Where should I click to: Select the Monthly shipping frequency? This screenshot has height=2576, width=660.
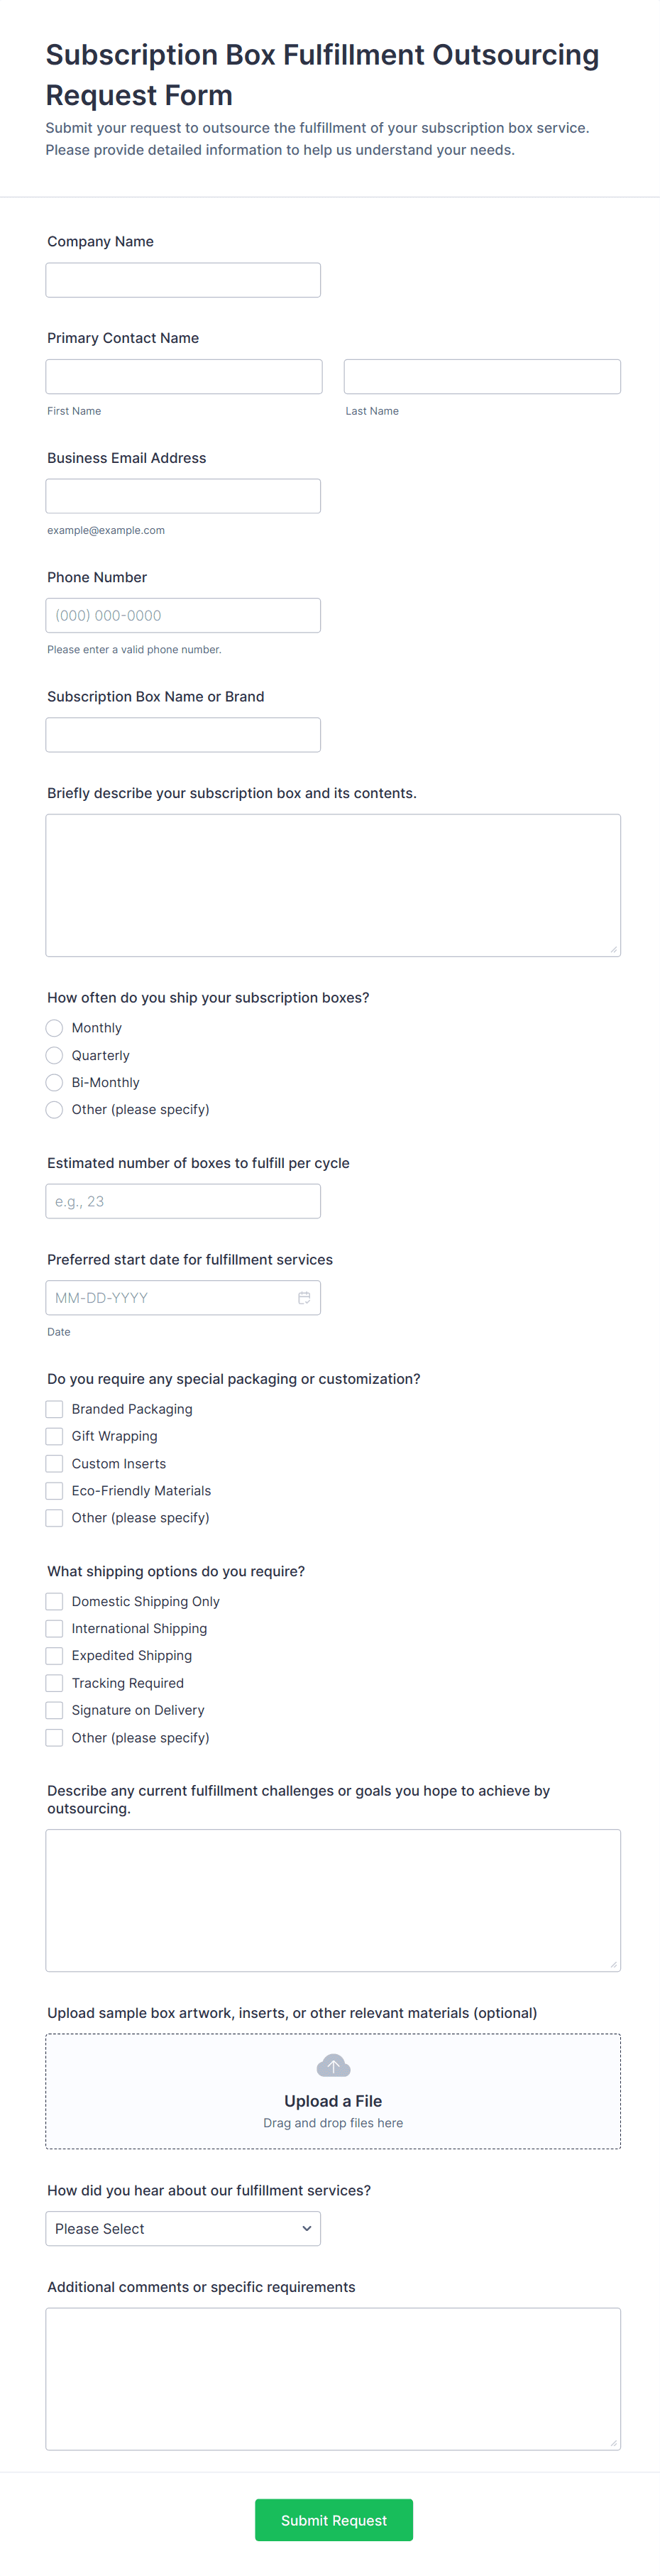(x=54, y=1028)
